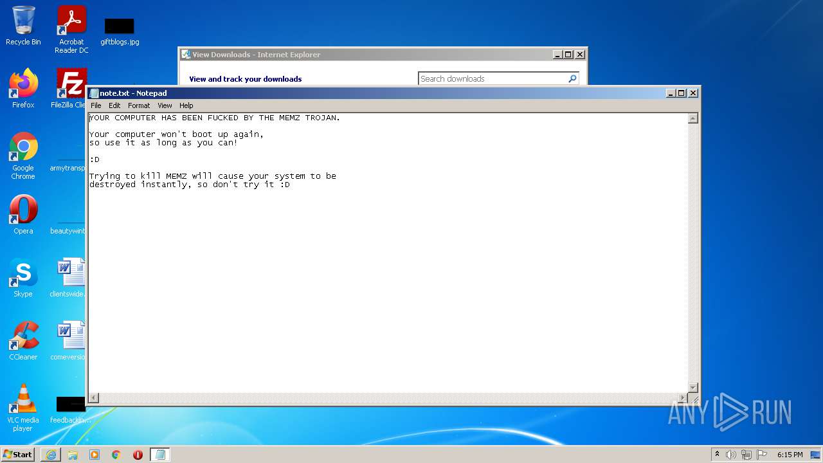Screen dimensions: 823x463
Task: Open the Action Center flag icon
Action: (762, 455)
